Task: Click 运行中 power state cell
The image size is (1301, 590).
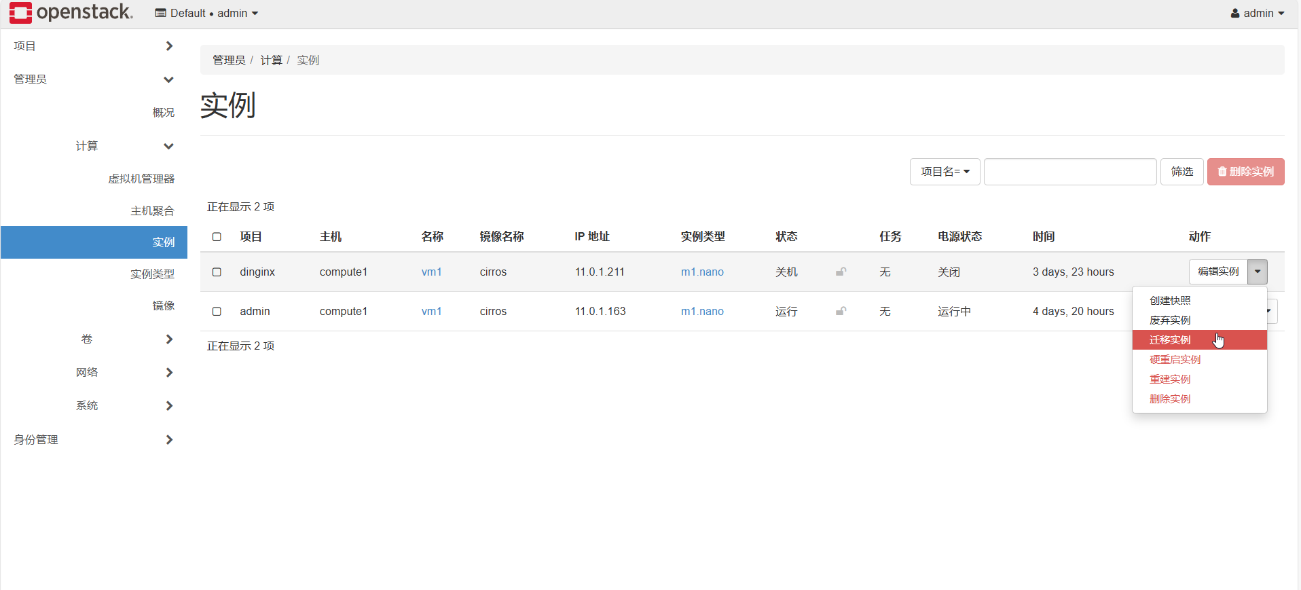Action: tap(955, 311)
